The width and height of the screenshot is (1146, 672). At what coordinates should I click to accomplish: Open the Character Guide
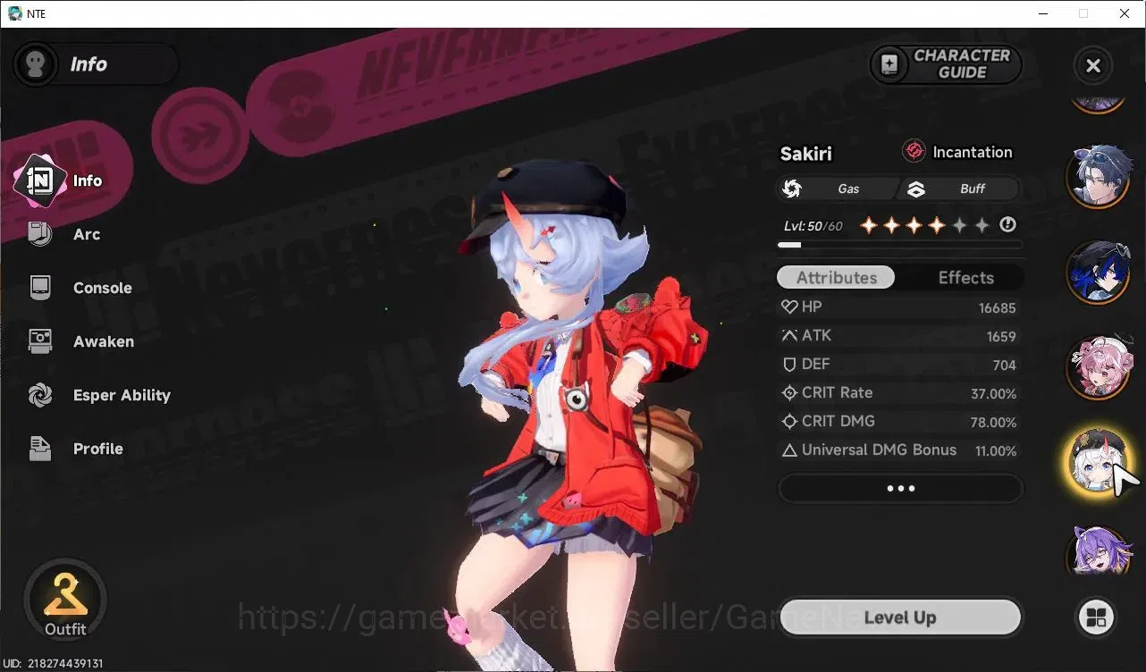[x=946, y=64]
